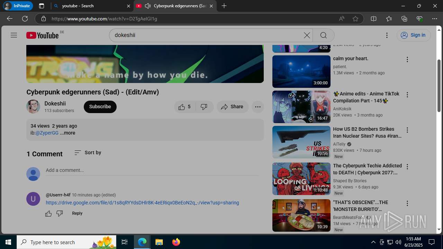Go to the YouTube home logo
This screenshot has height=249, width=443.
click(42, 35)
